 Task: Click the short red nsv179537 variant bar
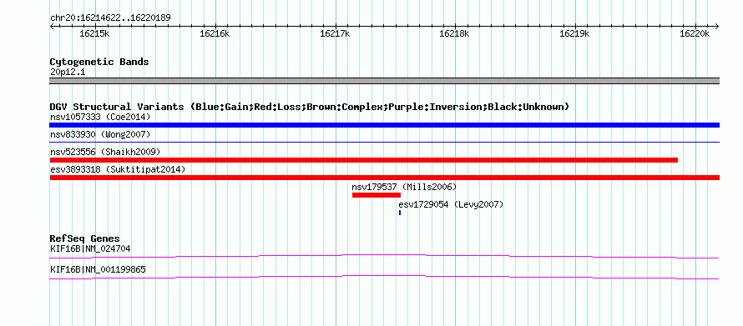coord(377,195)
